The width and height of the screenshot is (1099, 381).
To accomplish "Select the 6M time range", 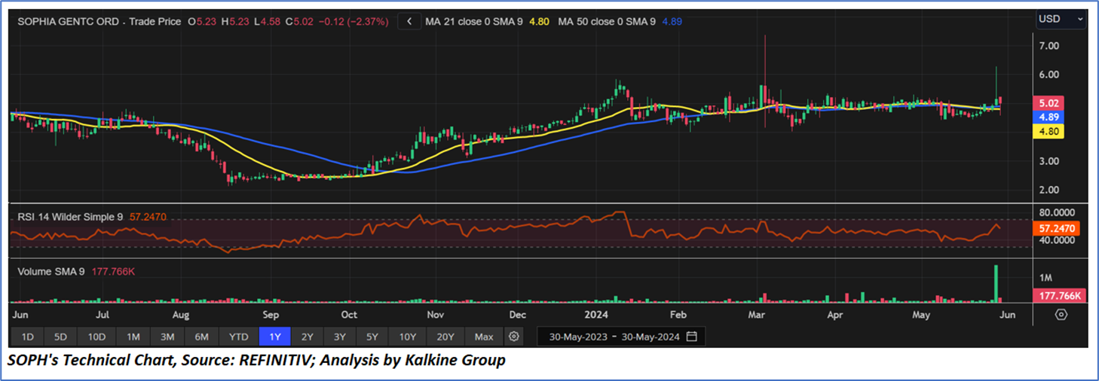I will (x=202, y=337).
